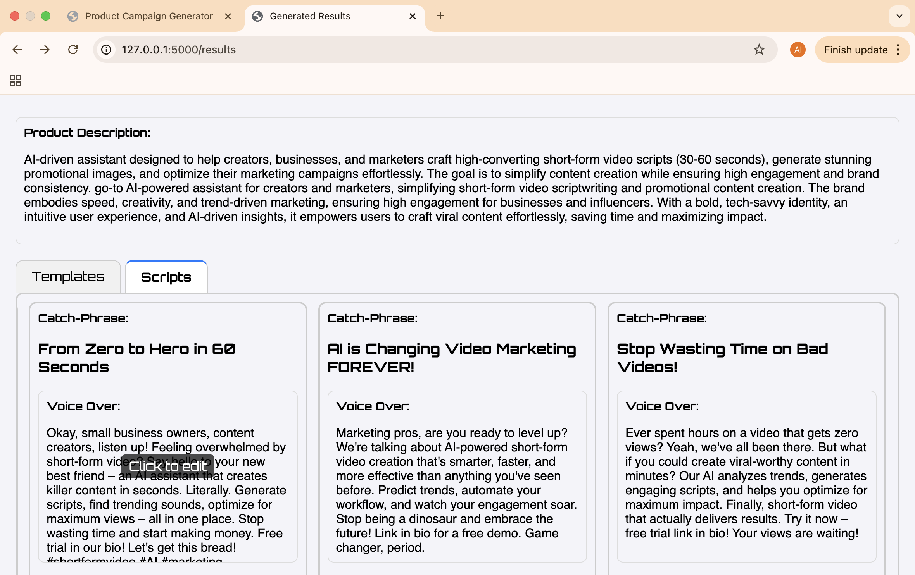Viewport: 915px width, 575px height.
Task: Open a new browser tab with the plus icon
Action: (x=440, y=16)
